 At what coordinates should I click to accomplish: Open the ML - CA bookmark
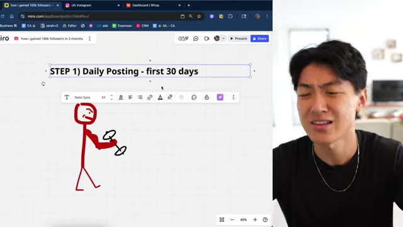coord(164,26)
